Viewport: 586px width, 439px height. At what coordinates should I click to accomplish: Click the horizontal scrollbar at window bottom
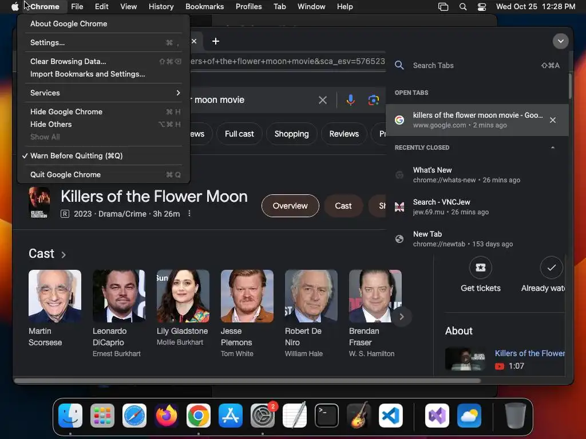tap(247, 381)
